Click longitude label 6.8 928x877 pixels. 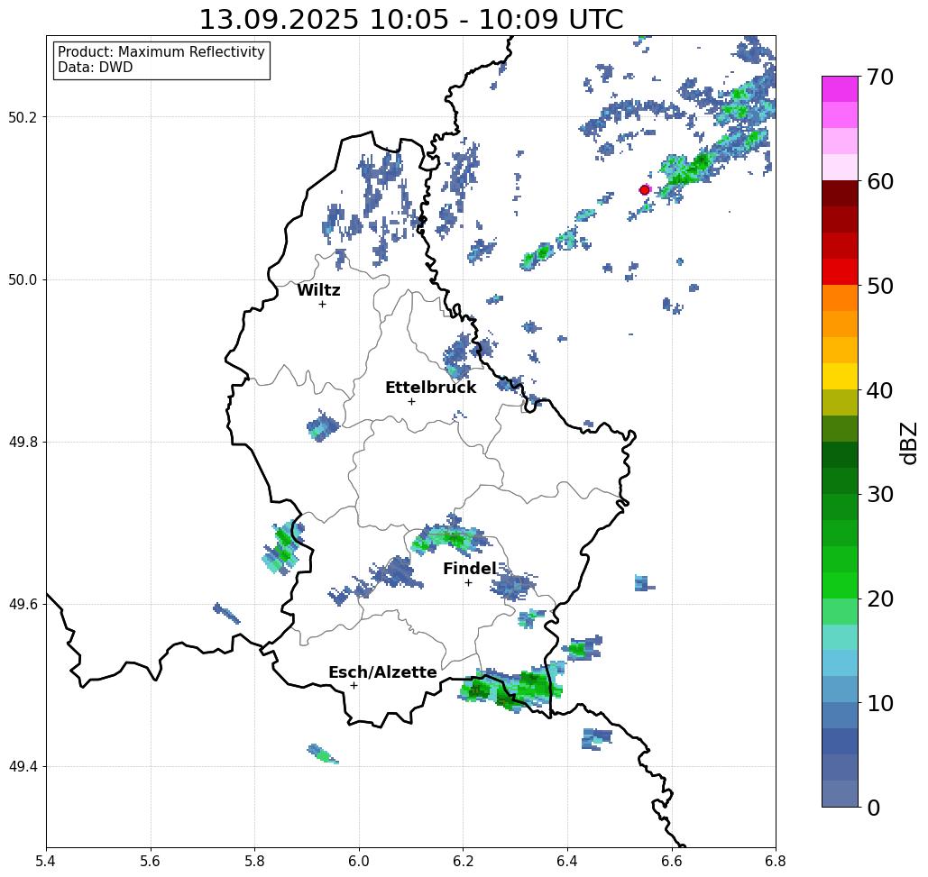point(776,861)
